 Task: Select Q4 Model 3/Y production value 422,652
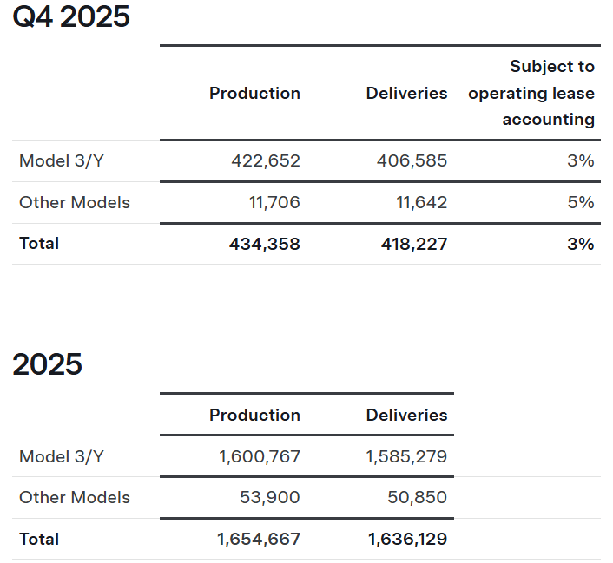266,160
